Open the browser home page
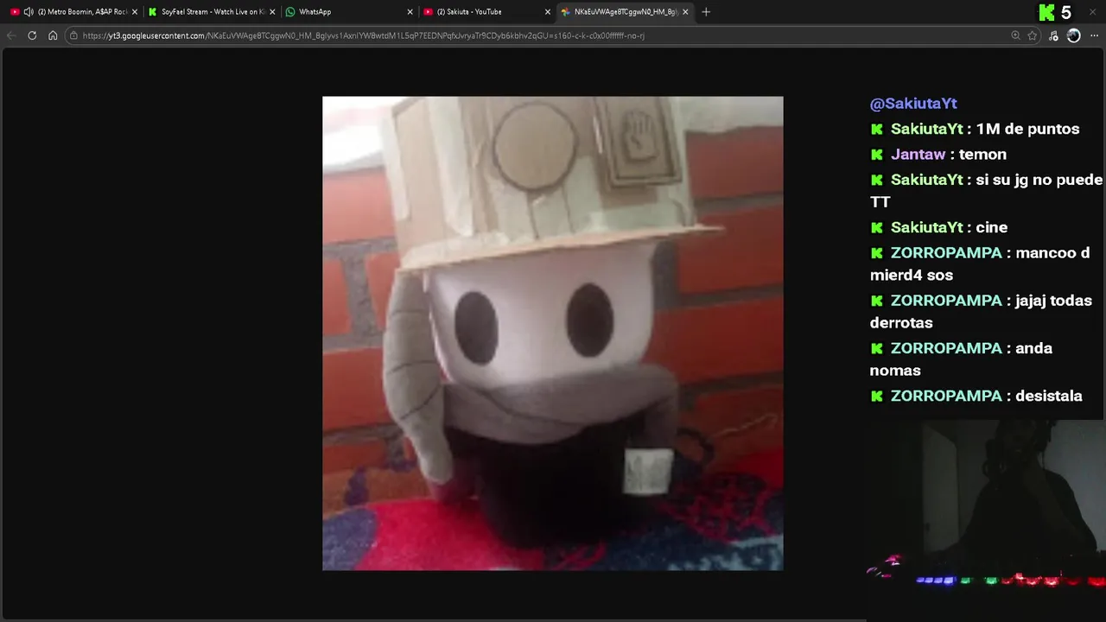Screen dimensions: 1106x622 53,35
